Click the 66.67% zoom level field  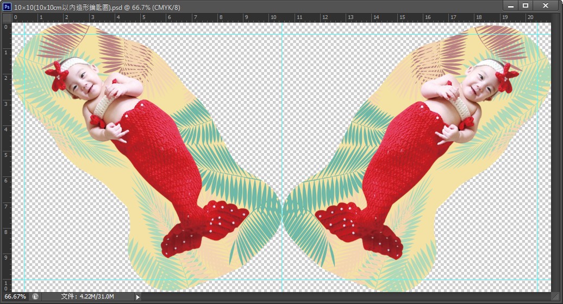click(x=15, y=297)
